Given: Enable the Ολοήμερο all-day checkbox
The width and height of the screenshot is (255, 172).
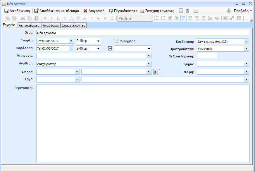Looking at the screenshot, I should tap(116, 41).
